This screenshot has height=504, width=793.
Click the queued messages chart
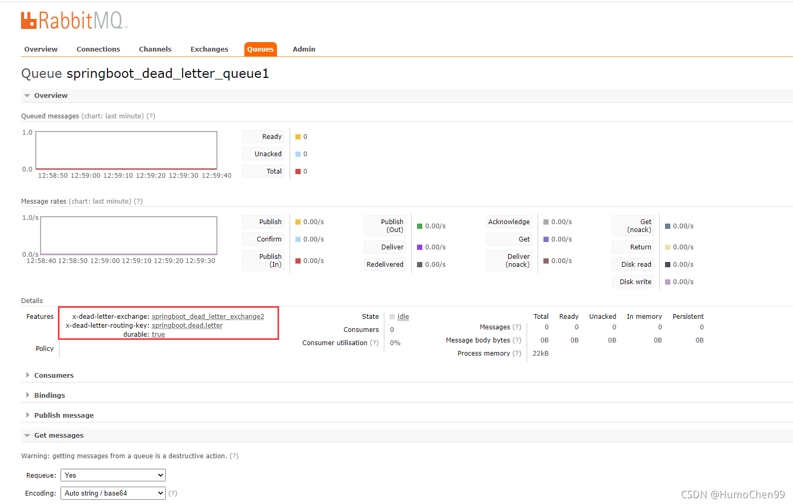point(126,150)
